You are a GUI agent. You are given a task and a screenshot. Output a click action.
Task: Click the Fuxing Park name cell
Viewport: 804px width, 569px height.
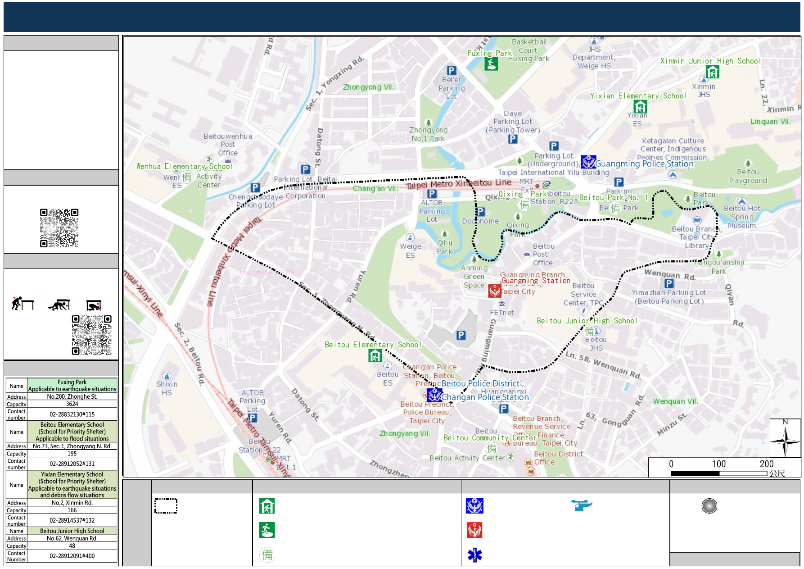[72, 386]
